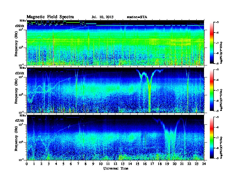
Task: Select the "dH/dt" panel label
Action: [20, 26]
